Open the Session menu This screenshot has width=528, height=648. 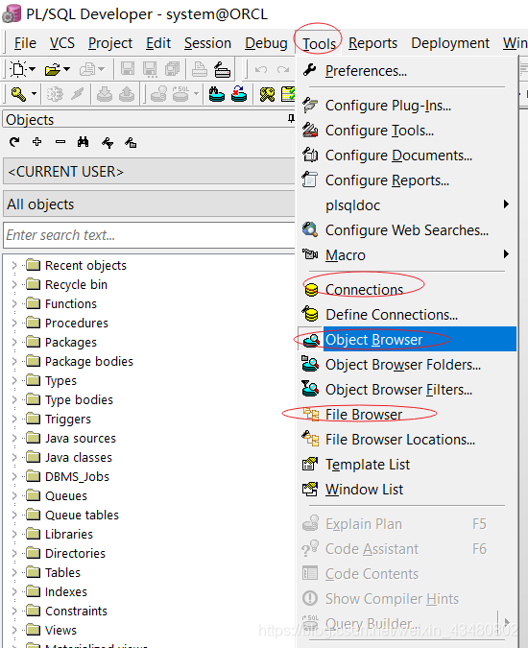pos(207,43)
